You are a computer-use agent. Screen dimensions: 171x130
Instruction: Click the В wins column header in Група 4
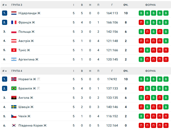coord(82,71)
